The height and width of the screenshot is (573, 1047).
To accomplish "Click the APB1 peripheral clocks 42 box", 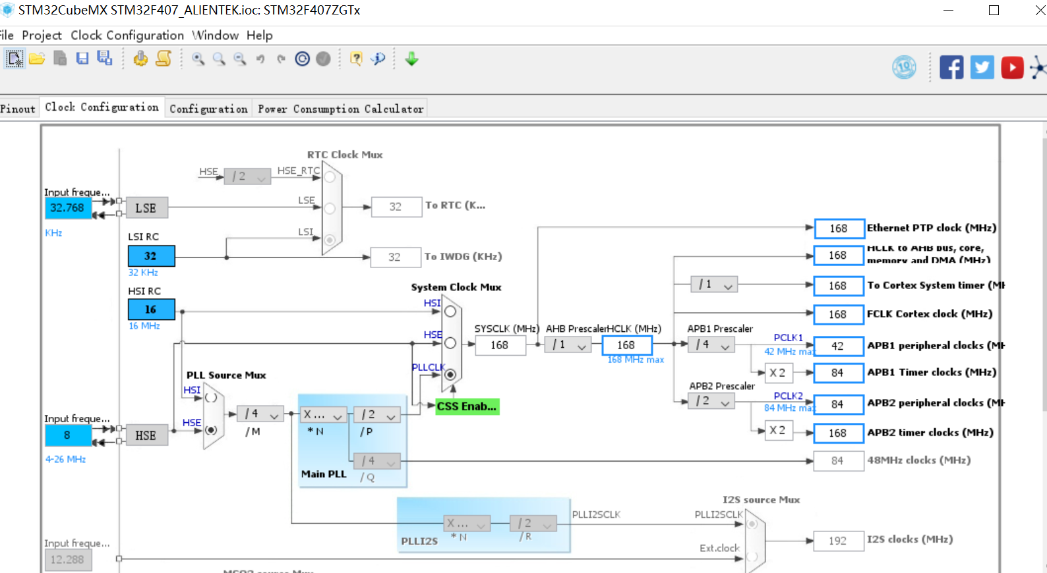I will tap(839, 346).
